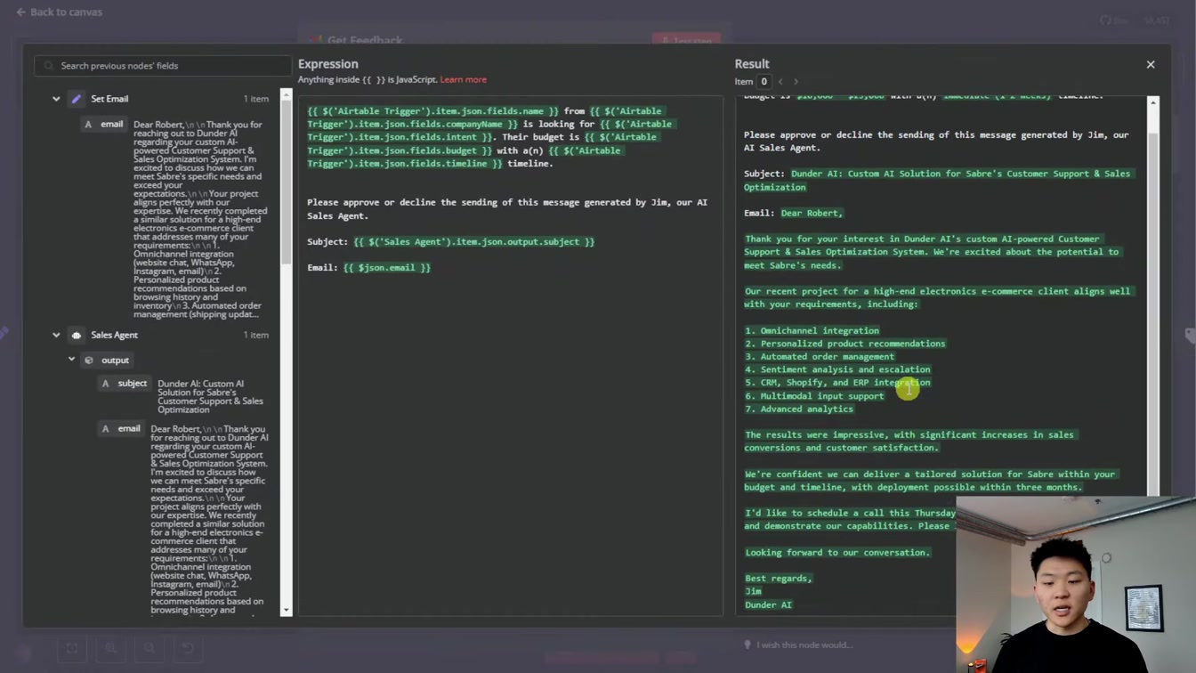Click the Airtable Trigger fields.name expression
1196x673 pixels.
tap(433, 111)
